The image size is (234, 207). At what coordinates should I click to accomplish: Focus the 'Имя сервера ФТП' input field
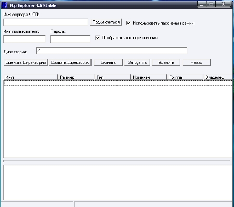[x=46, y=22]
